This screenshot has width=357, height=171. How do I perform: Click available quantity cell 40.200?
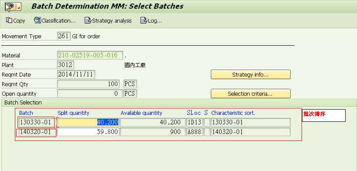(153, 122)
